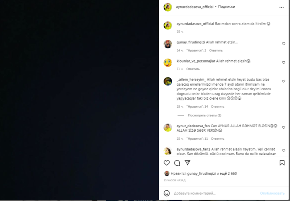Open klounlar_ve_personajlar's smiley avatar

coord(168,63)
